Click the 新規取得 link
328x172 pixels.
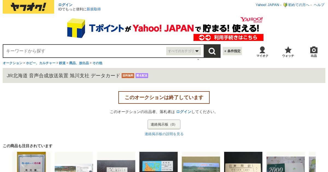tap(94, 9)
